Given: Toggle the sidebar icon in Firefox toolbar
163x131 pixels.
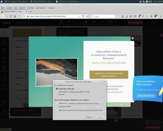Looking at the screenshot, I should (x=135, y=16).
